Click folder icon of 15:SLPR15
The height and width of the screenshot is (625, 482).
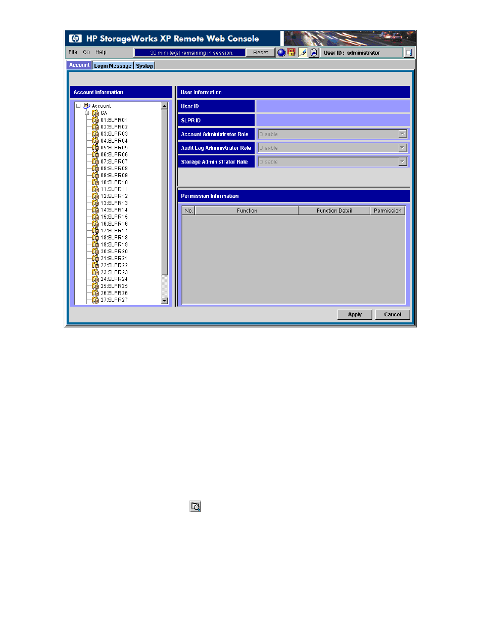click(x=95, y=217)
